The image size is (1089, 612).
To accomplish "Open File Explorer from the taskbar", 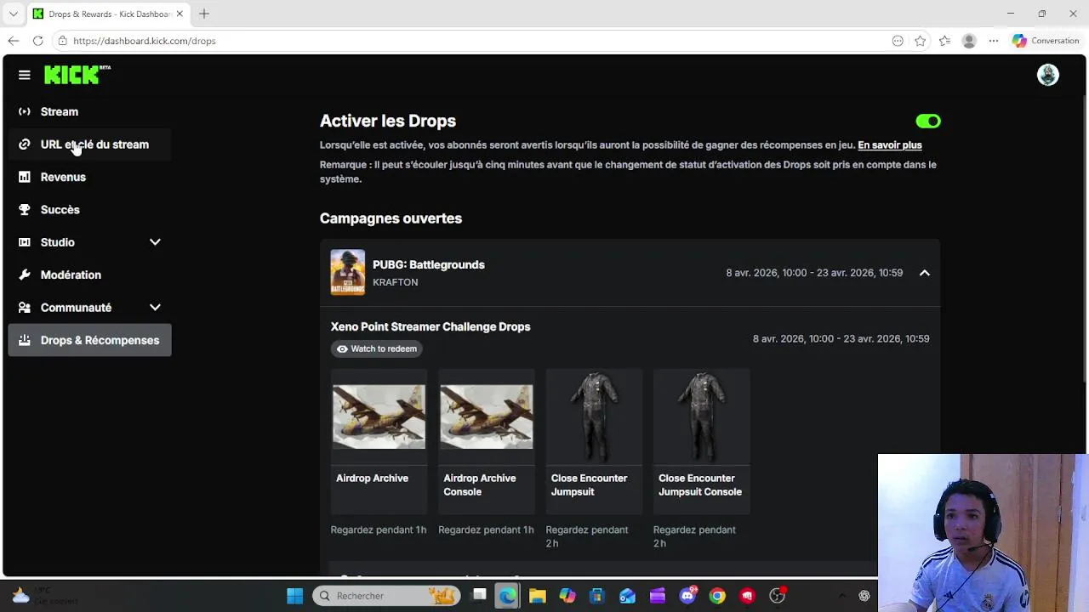I will [x=537, y=596].
